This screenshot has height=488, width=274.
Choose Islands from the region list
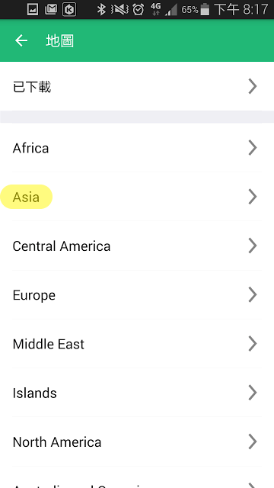[x=137, y=393]
